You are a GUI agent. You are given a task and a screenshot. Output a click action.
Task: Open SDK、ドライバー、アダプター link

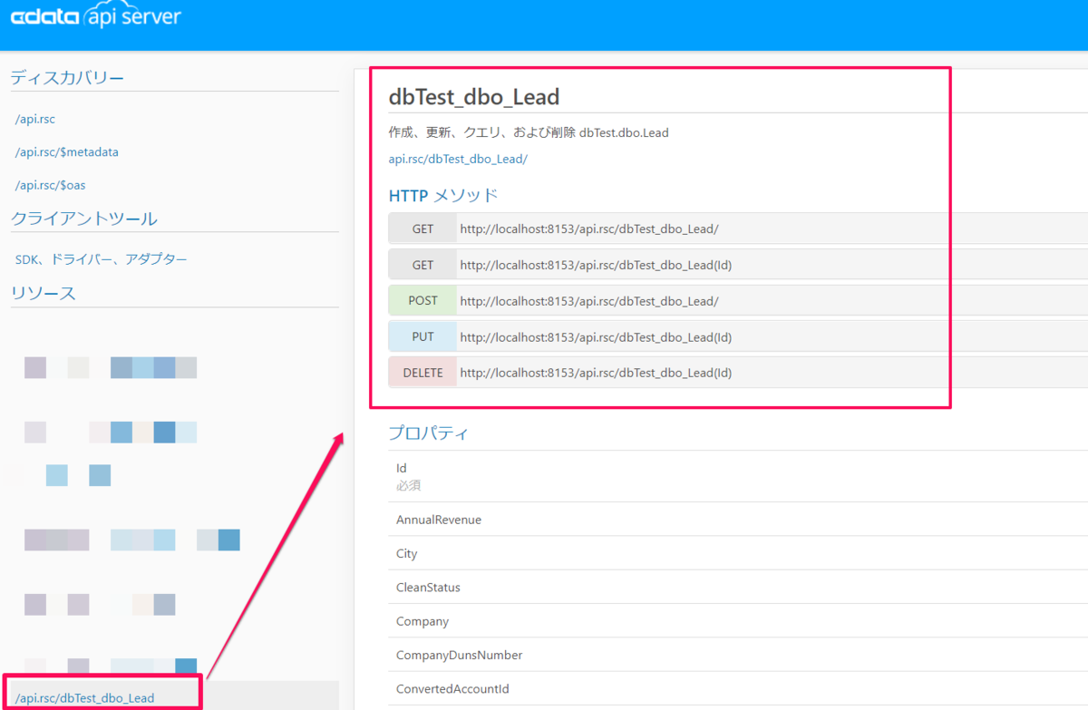point(102,259)
